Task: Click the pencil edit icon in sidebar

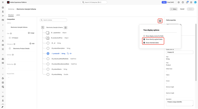Action: pyautogui.click(x=2, y=107)
